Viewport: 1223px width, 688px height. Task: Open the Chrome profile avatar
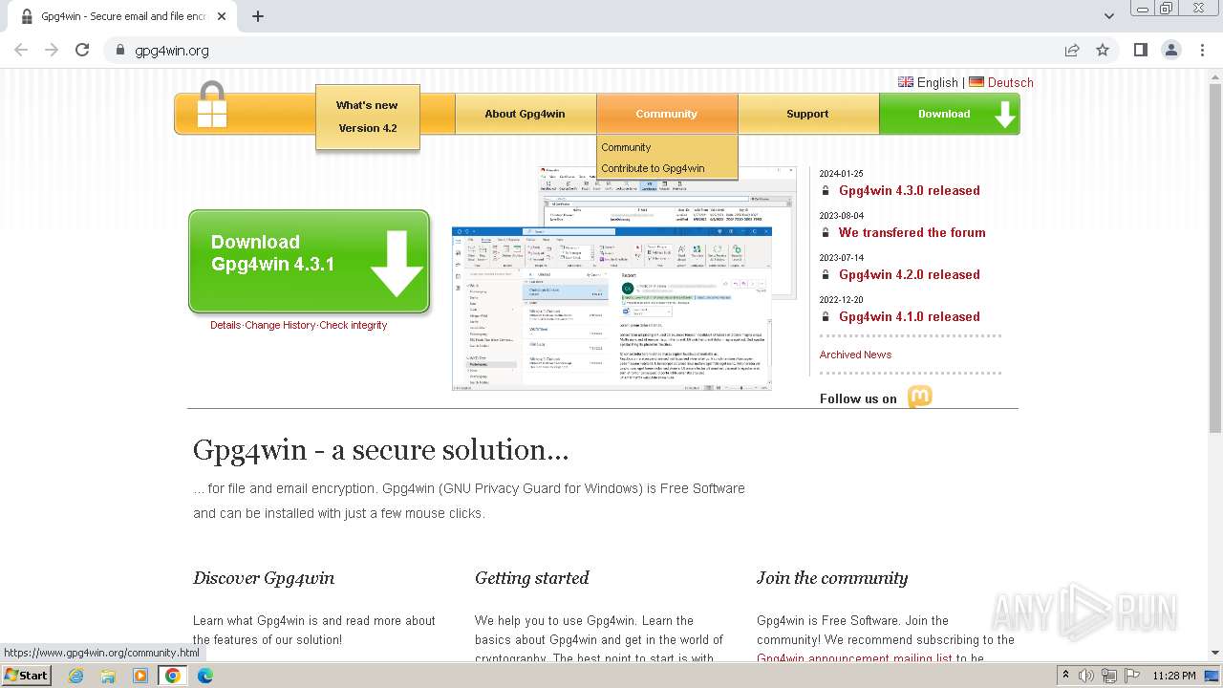[1171, 51]
